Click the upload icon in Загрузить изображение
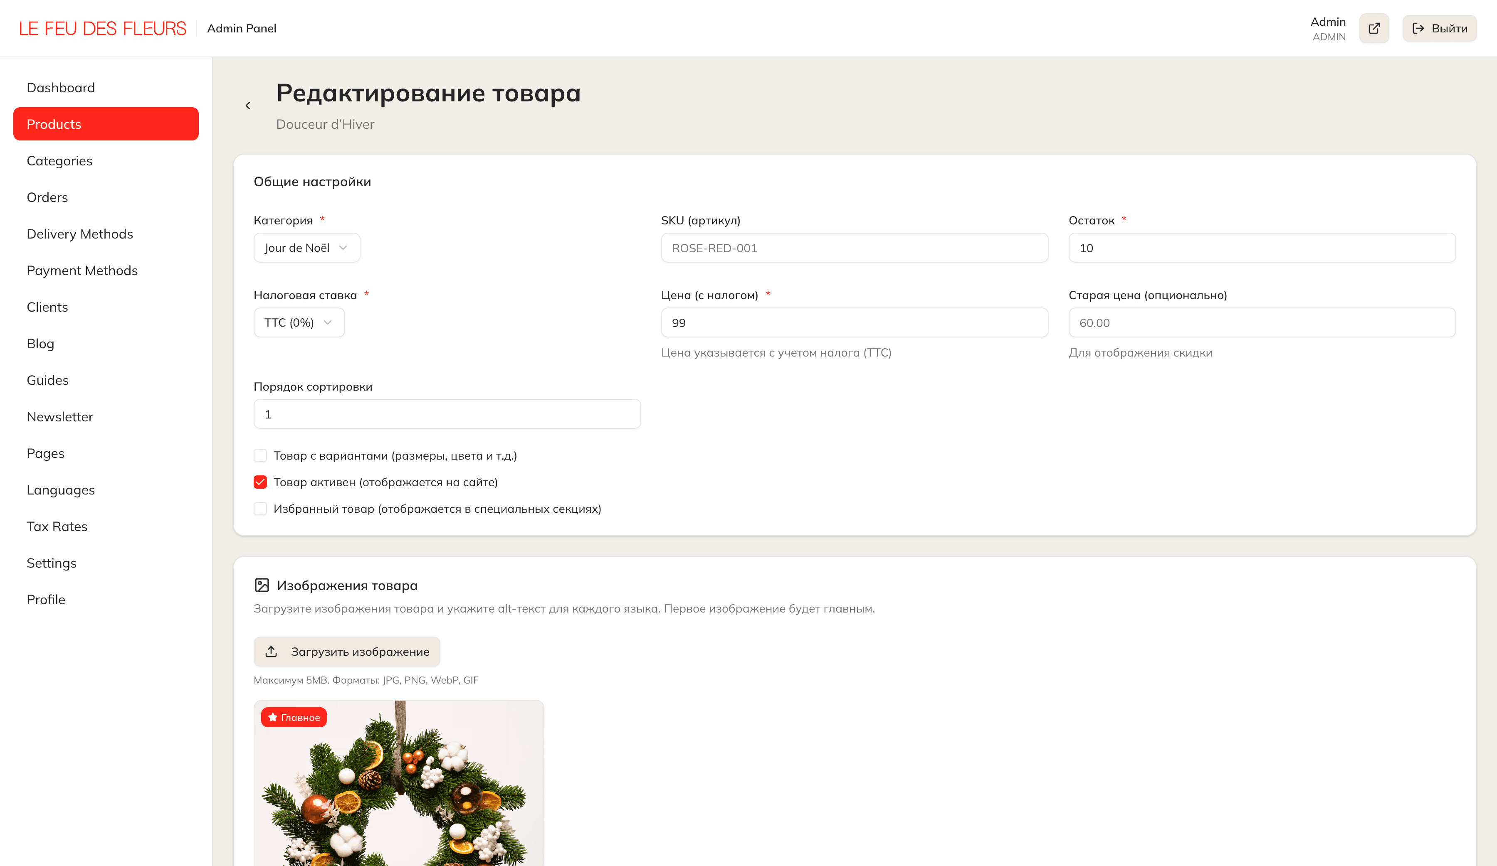1497x866 pixels. pos(272,651)
